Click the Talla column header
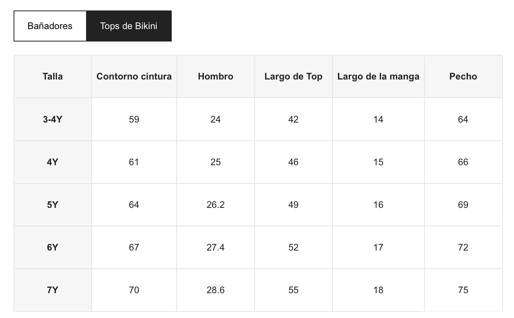The width and height of the screenshot is (514, 318). tap(53, 76)
